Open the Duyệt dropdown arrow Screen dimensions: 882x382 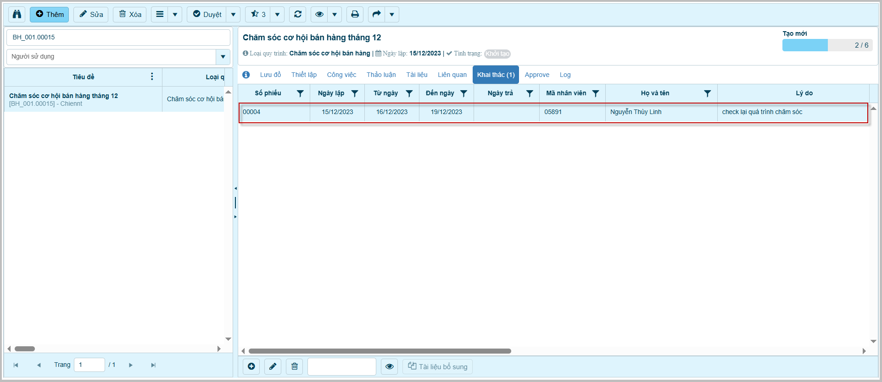(233, 14)
